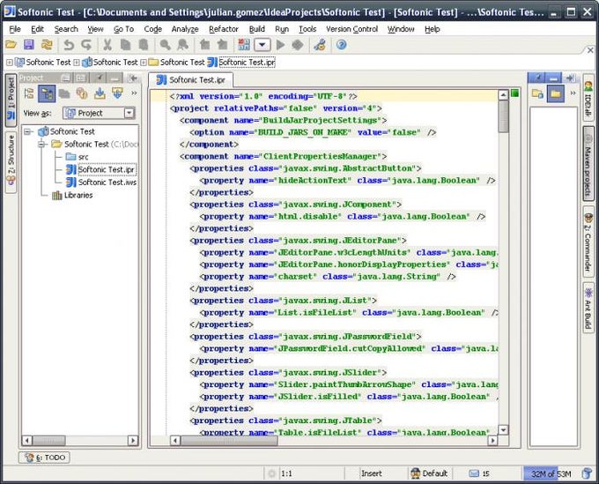This screenshot has width=599, height=484.
Task: Hide the Project panel with arrow button
Action: 133,78
